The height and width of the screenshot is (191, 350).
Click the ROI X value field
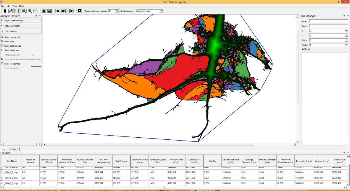(327, 31)
